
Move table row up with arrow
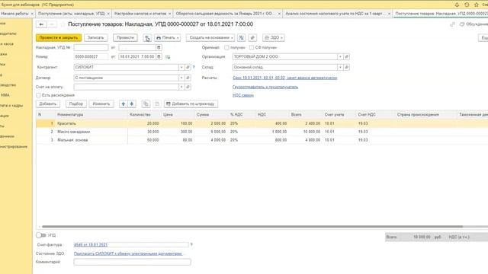(x=124, y=104)
